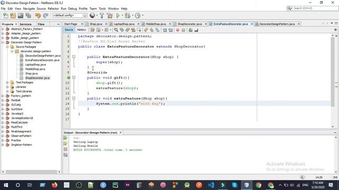Toggle History view in the editor
The width and height of the screenshot is (339, 190).
pyautogui.click(x=82, y=30)
